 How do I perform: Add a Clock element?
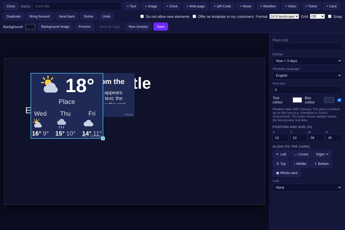[x=172, y=6]
